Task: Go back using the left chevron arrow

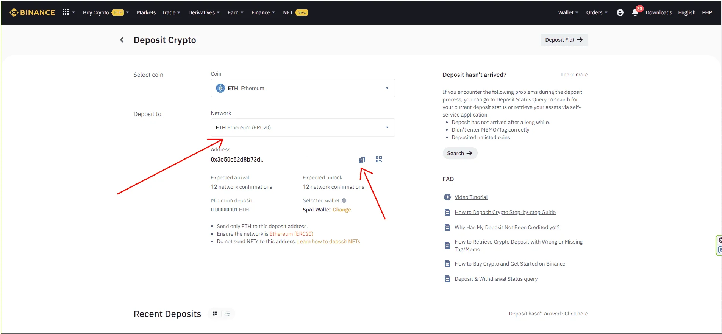Action: pyautogui.click(x=122, y=40)
